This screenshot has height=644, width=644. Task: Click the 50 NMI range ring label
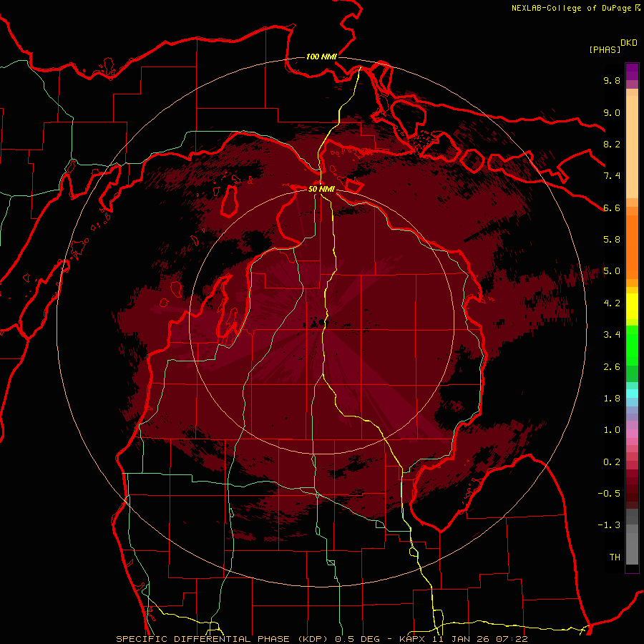coord(321,190)
